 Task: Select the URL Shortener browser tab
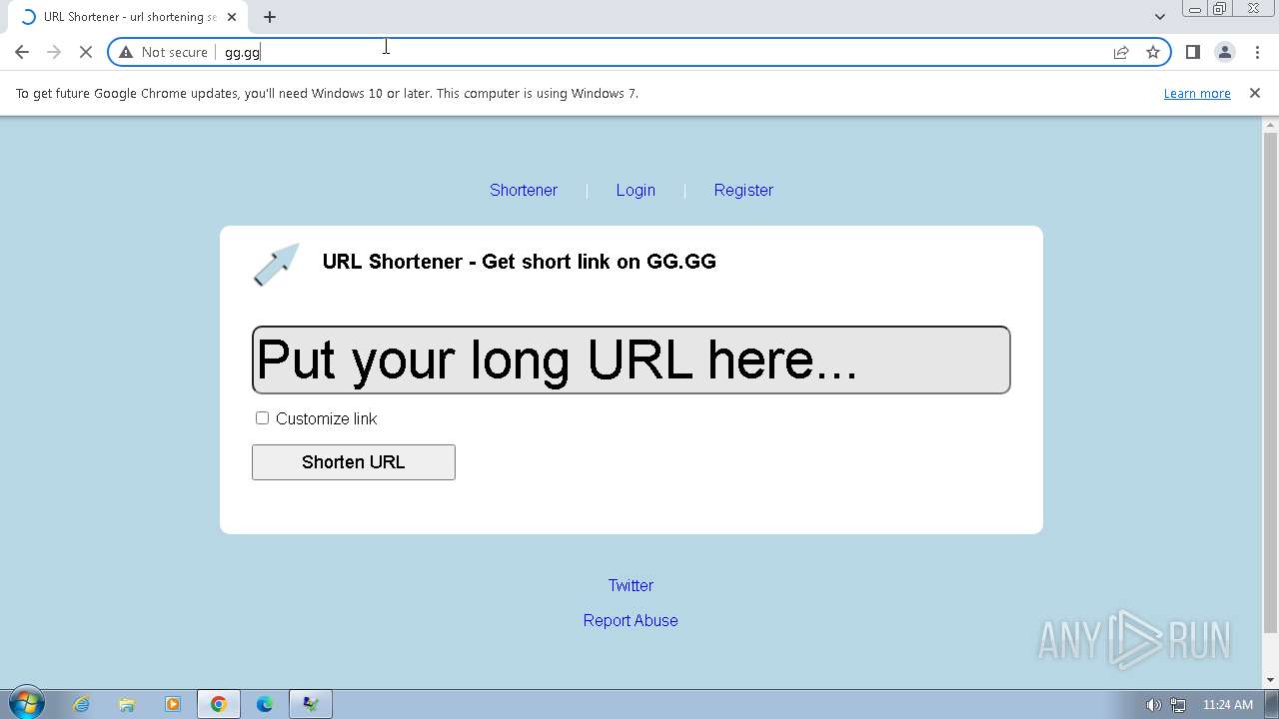130,17
